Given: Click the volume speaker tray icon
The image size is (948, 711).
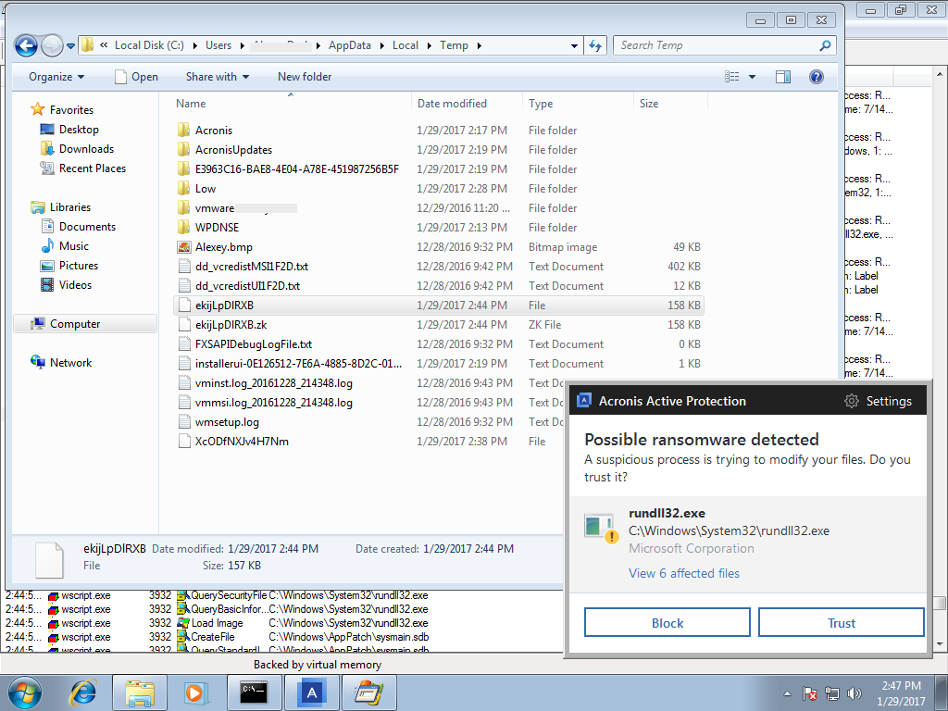Looking at the screenshot, I should click(854, 693).
